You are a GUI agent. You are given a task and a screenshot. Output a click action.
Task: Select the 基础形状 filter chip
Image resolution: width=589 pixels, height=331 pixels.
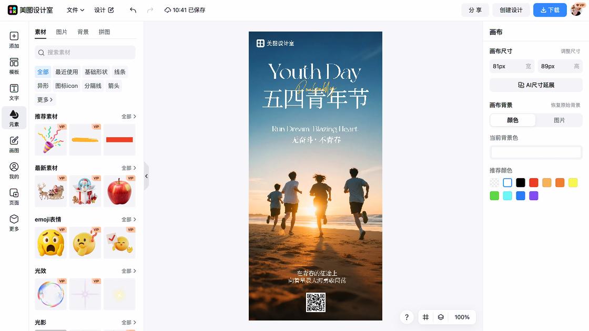96,71
